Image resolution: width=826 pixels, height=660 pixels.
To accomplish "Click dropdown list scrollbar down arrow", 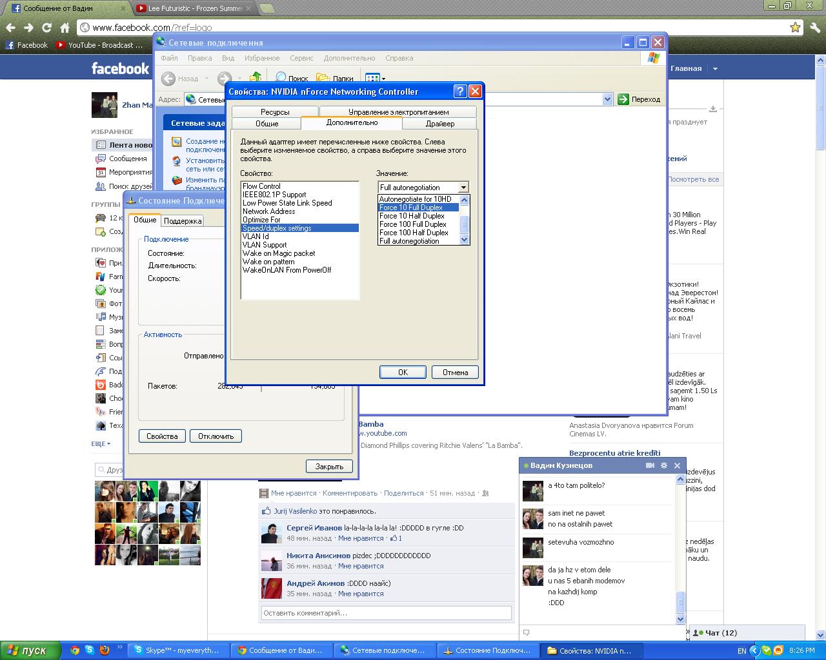I will click(464, 240).
